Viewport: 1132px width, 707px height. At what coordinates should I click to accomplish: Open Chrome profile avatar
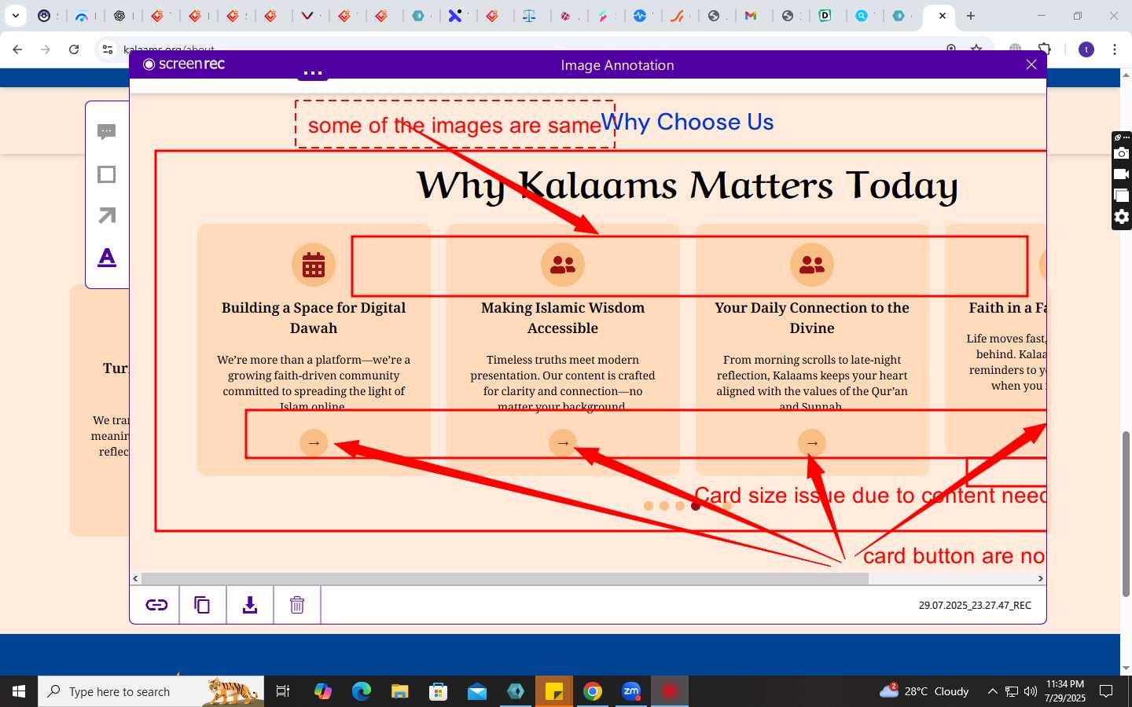pyautogui.click(x=1086, y=49)
